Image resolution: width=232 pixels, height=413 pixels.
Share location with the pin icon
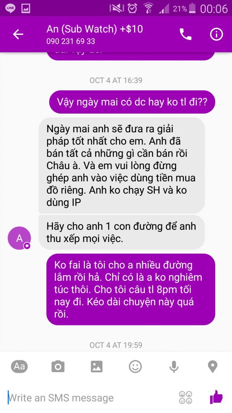(x=213, y=367)
